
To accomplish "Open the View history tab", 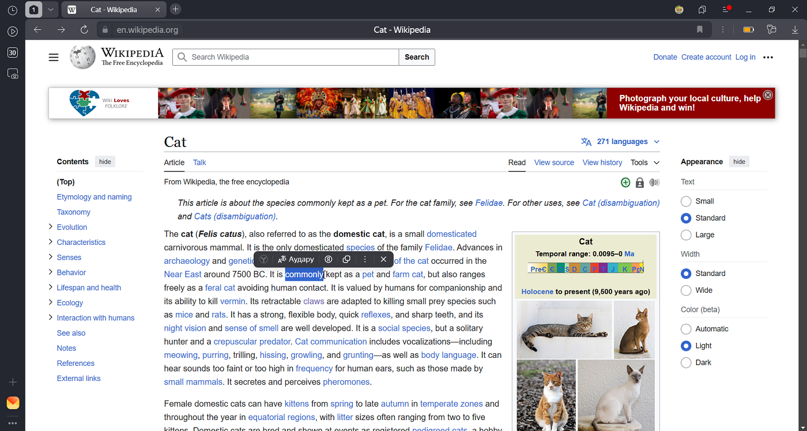I will point(602,162).
